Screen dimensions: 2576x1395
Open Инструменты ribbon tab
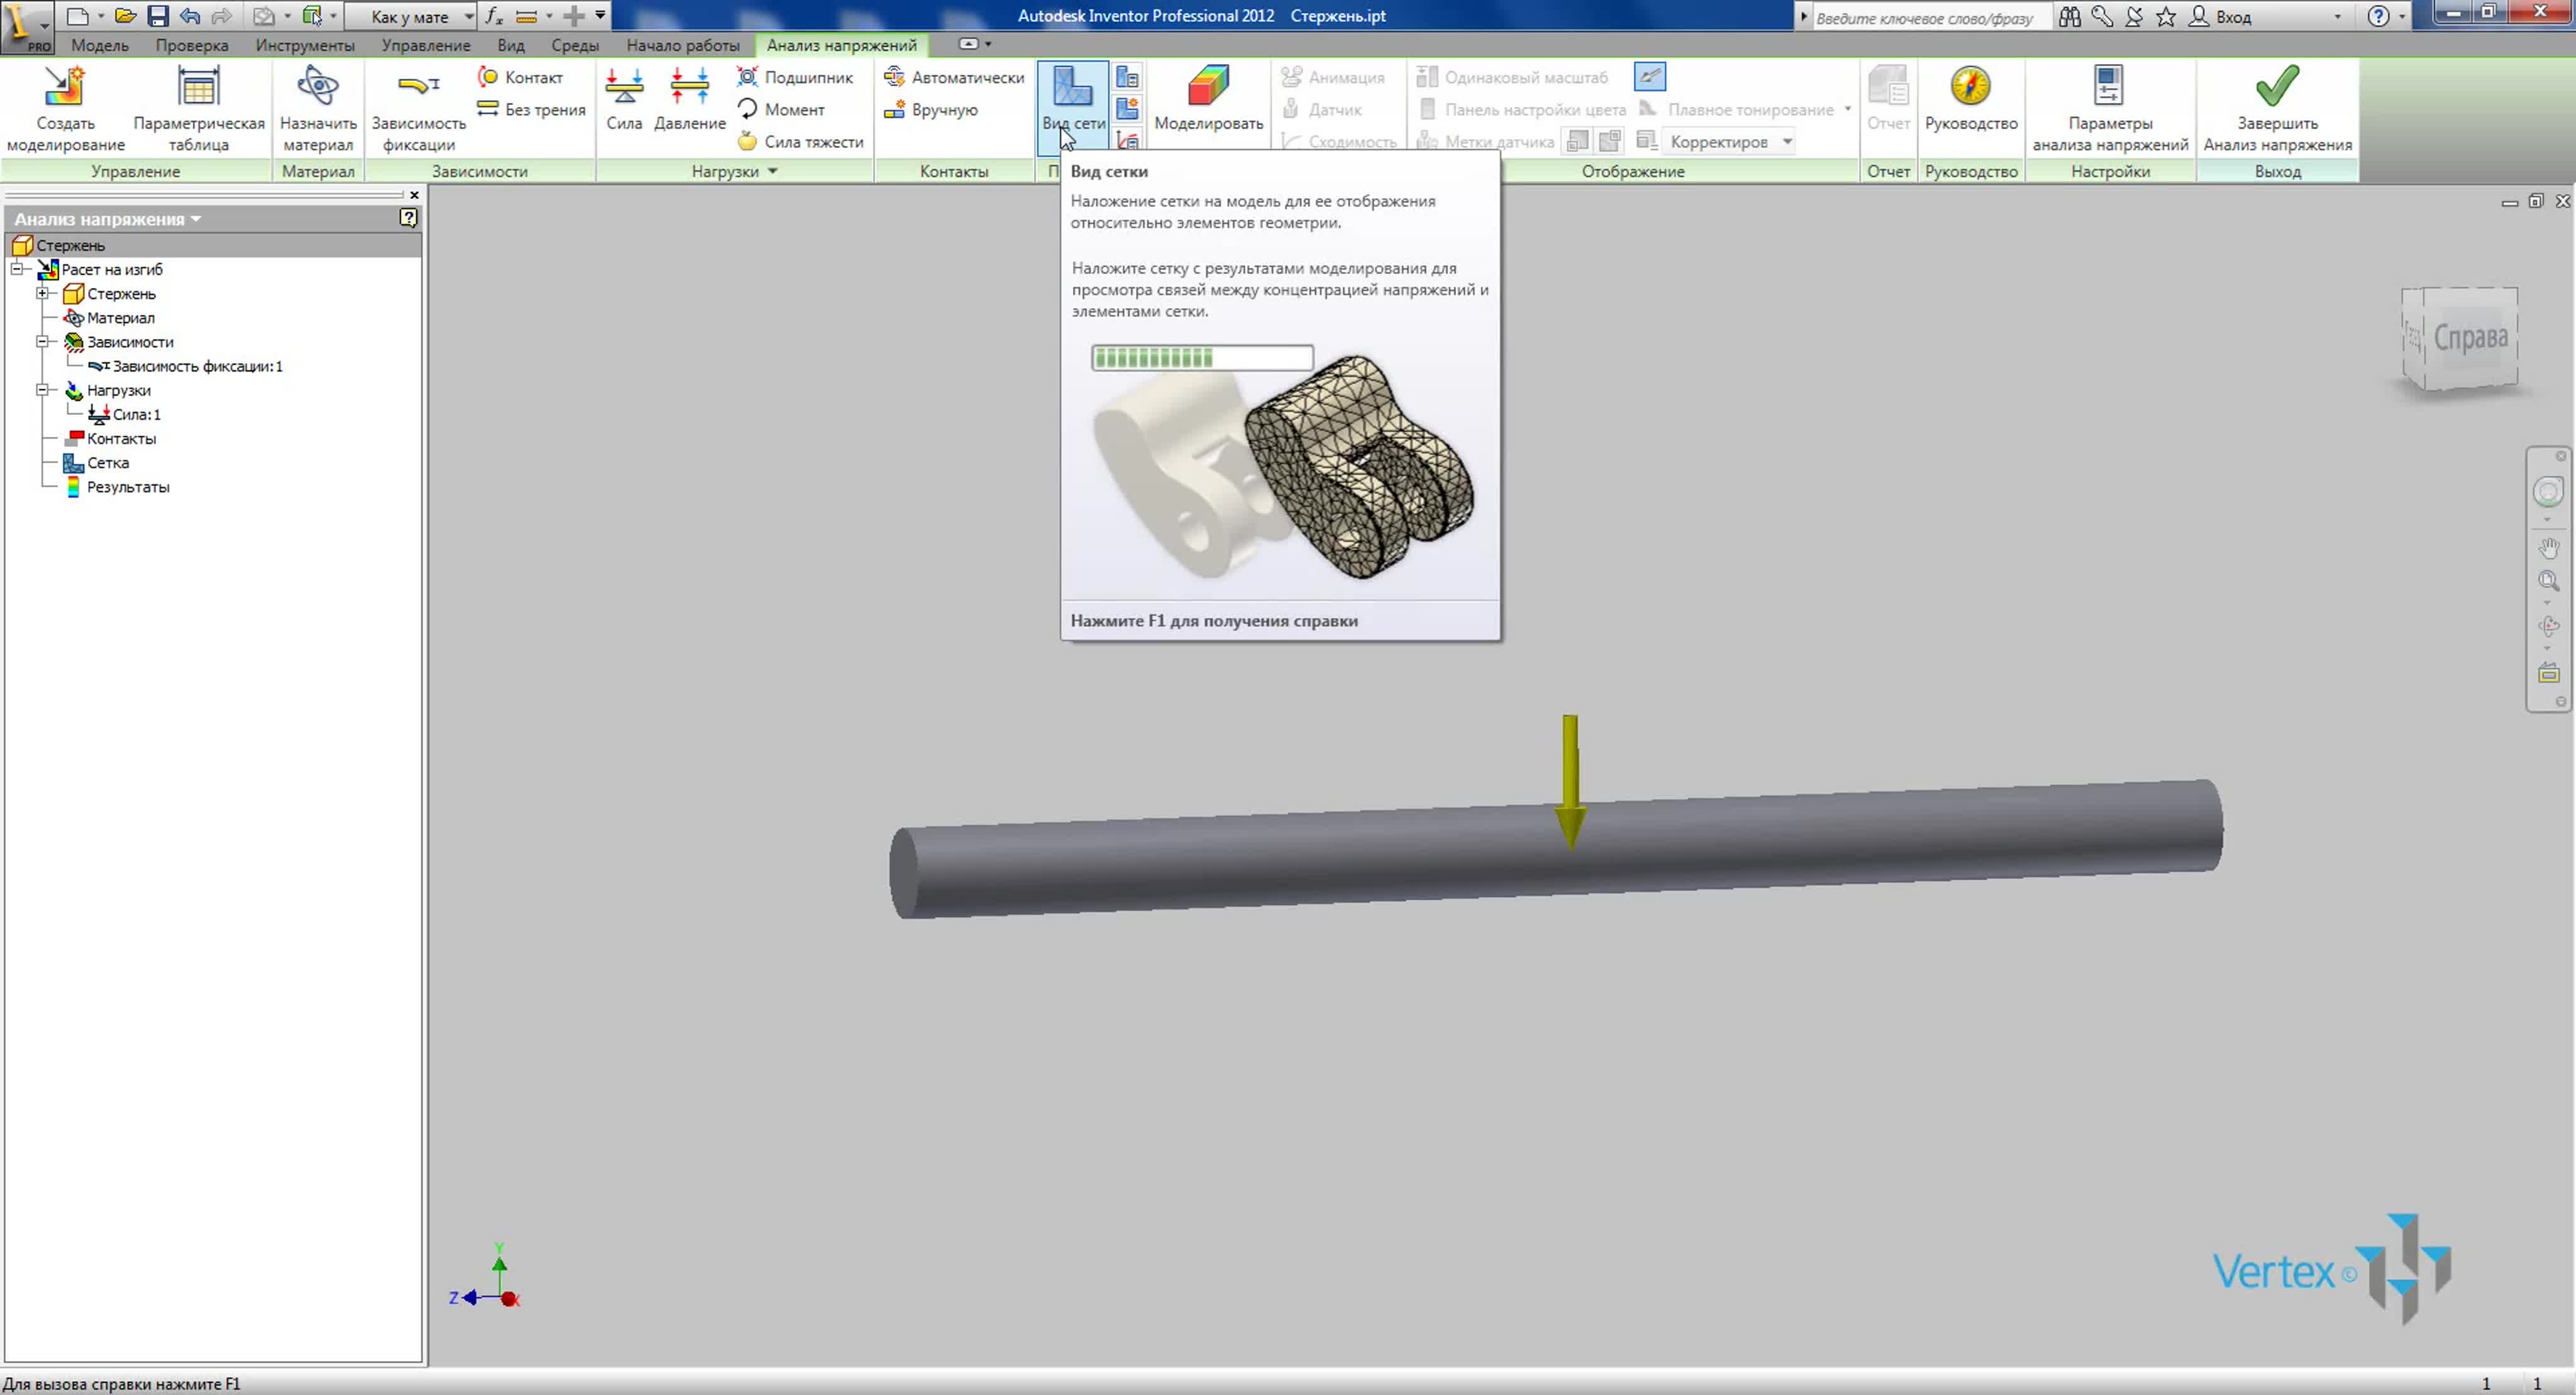pos(304,45)
